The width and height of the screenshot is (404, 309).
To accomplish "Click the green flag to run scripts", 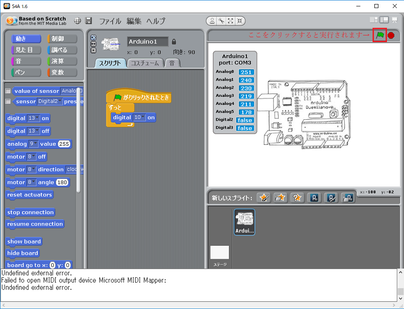I will click(380, 35).
